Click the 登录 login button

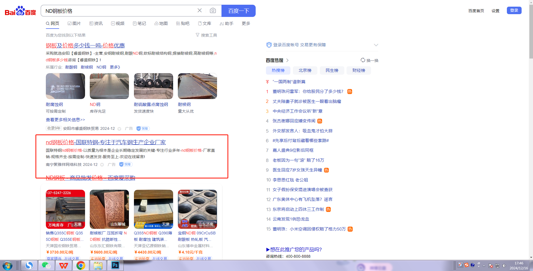click(514, 10)
